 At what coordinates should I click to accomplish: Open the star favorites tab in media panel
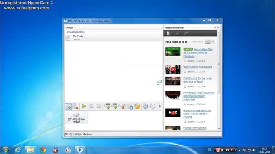(x=177, y=33)
